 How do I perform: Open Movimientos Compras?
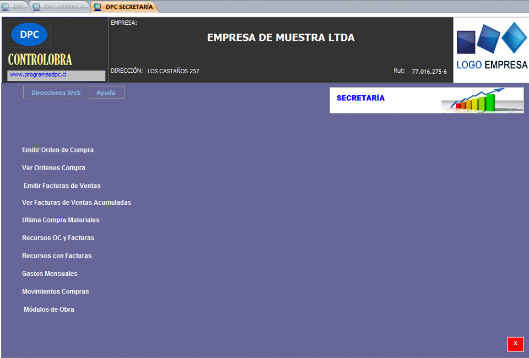(55, 291)
